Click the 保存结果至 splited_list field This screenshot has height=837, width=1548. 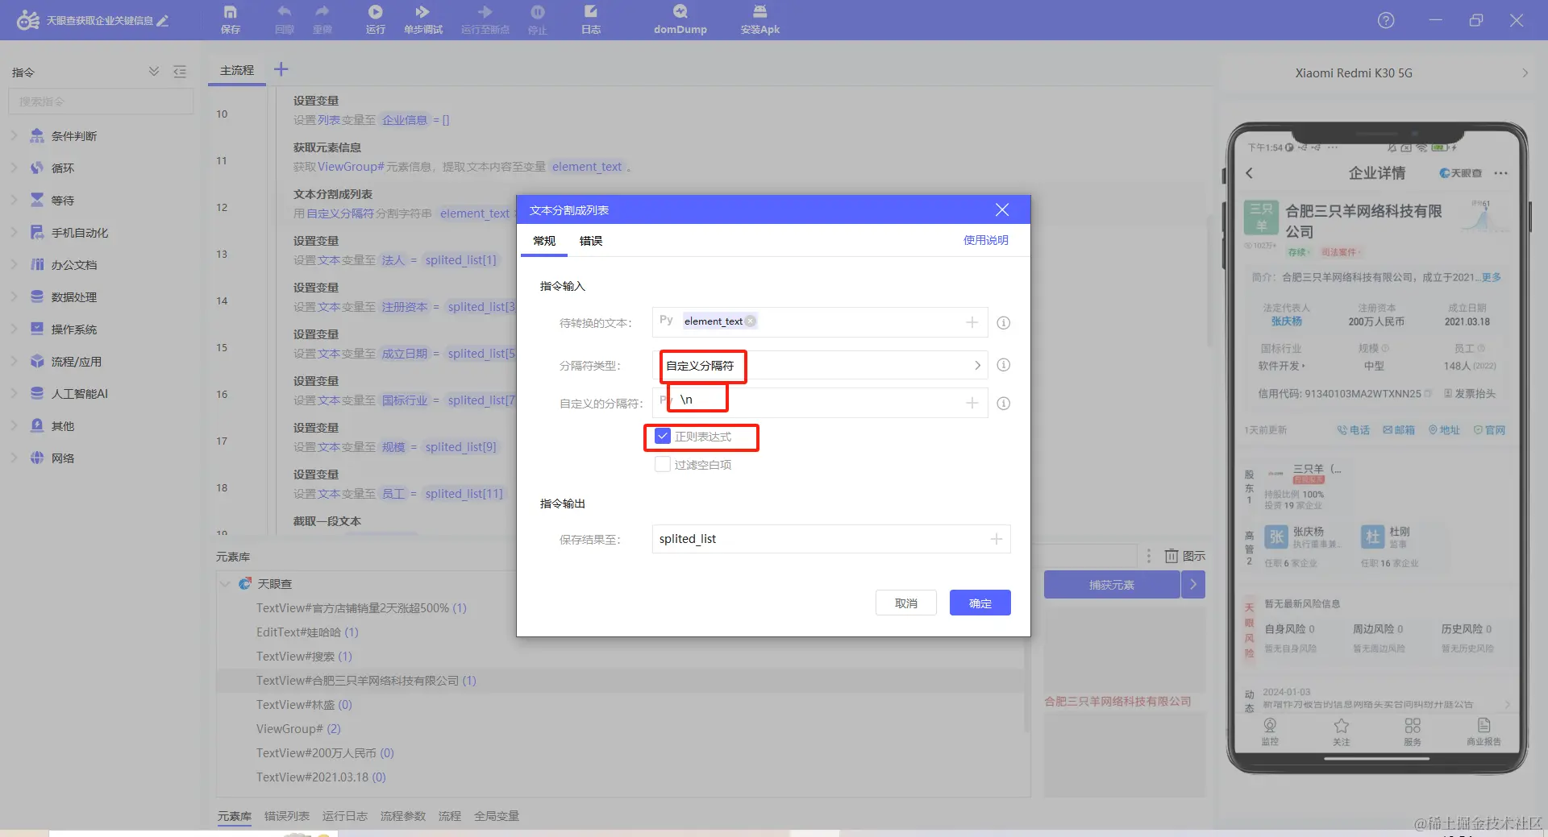pos(831,539)
